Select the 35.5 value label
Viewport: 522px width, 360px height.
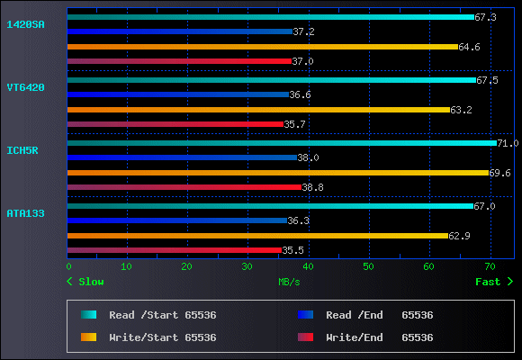(x=292, y=250)
